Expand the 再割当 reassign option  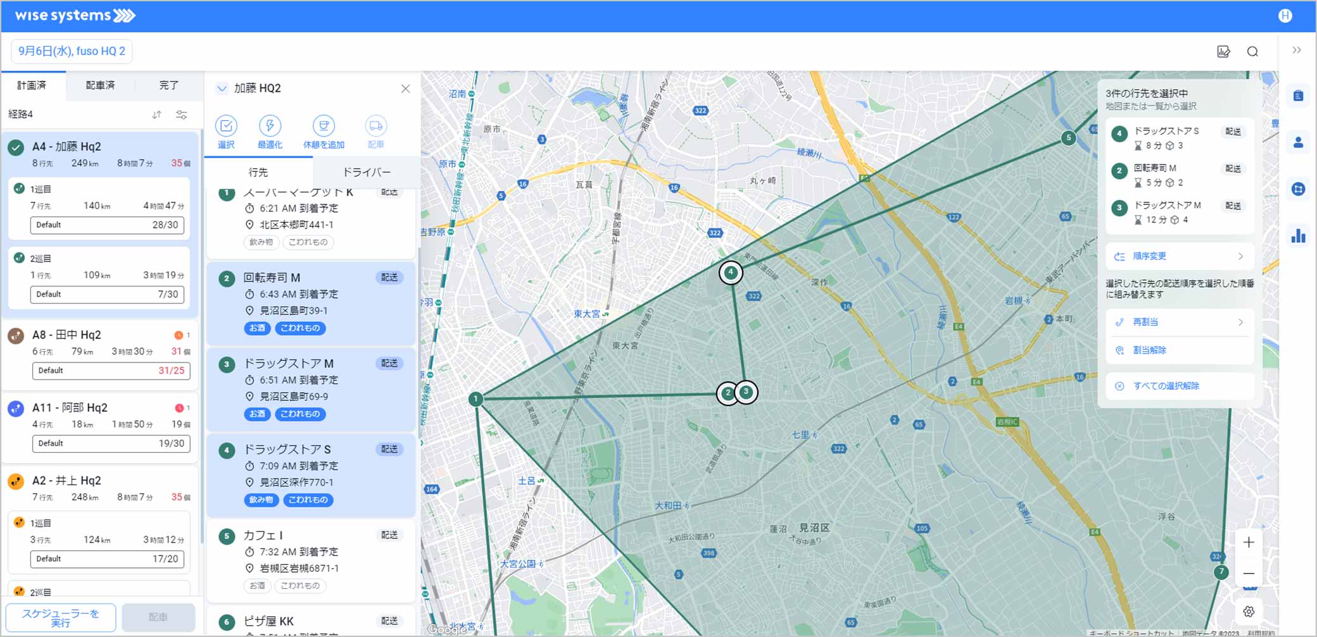click(1179, 322)
